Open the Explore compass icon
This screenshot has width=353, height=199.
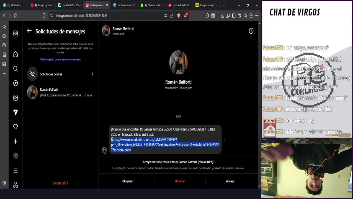pos(16,83)
